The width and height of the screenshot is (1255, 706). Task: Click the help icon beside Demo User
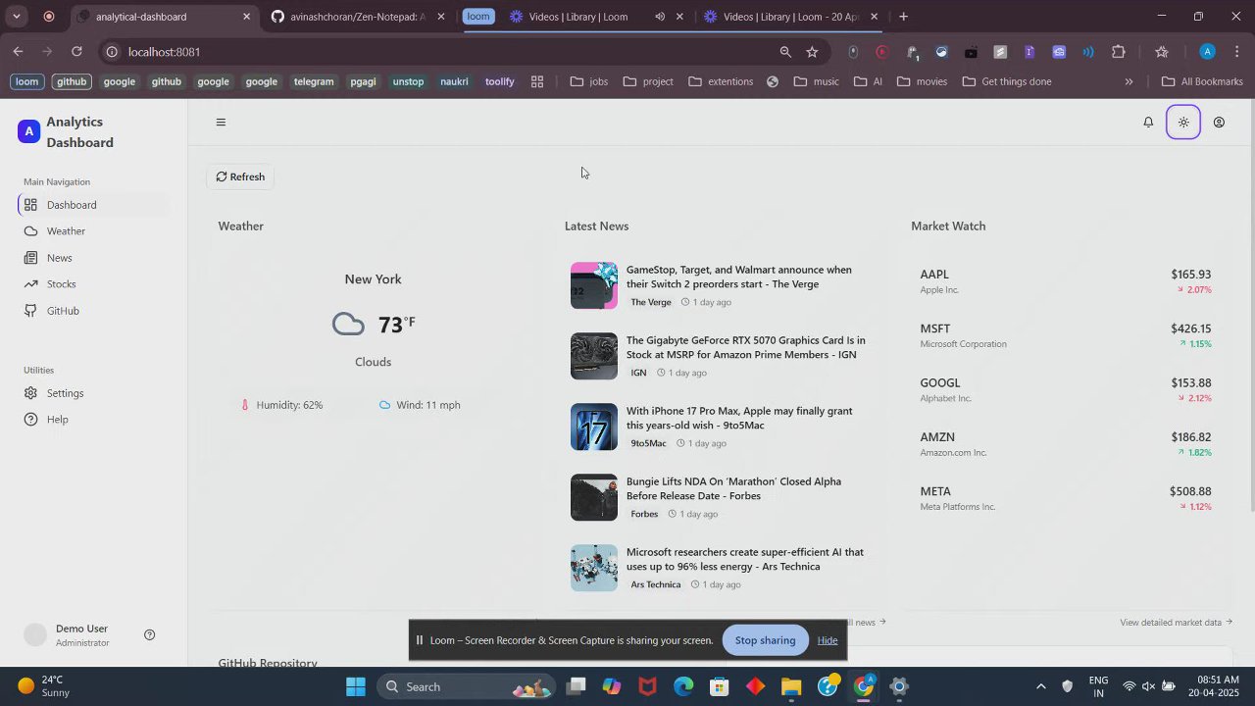150,635
